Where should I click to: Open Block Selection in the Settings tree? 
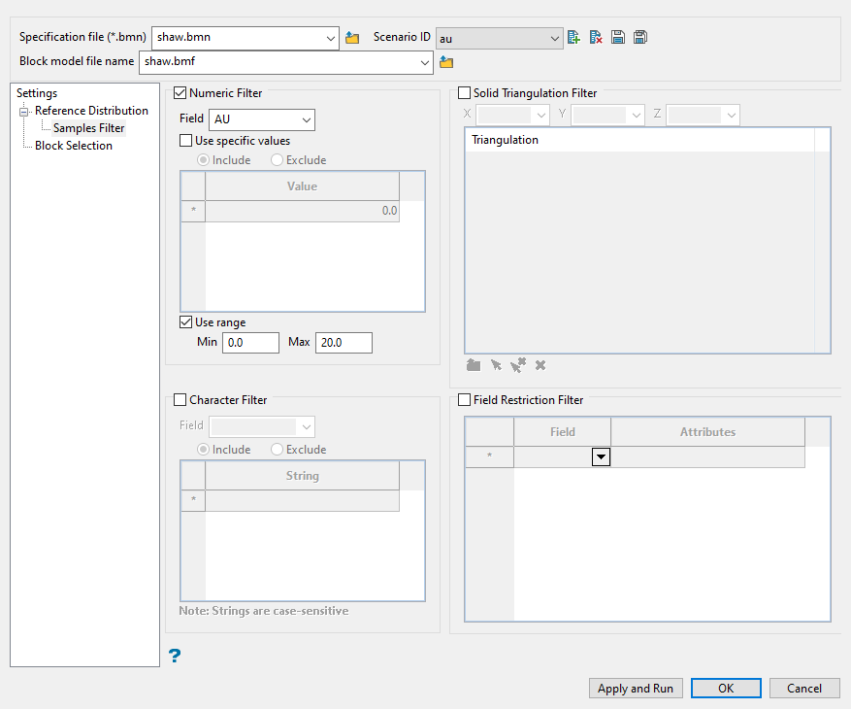coord(74,146)
